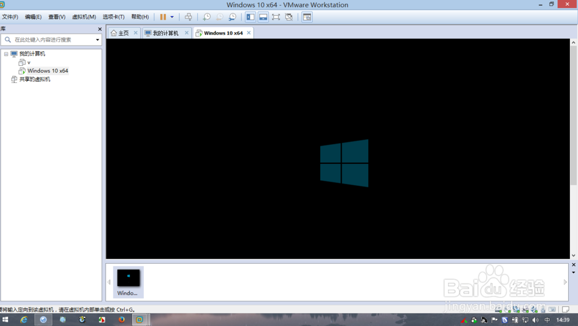Enter full screen mode

point(276,17)
